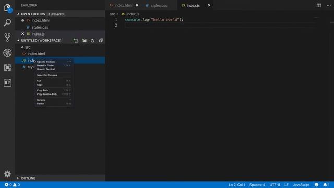Screen dimensions: 334x188
Task: Collapse all folders with the collapse icon
Action: (101, 41)
